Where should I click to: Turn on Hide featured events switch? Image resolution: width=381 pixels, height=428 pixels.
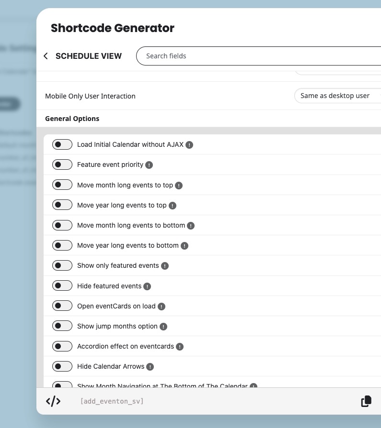[x=62, y=286]
